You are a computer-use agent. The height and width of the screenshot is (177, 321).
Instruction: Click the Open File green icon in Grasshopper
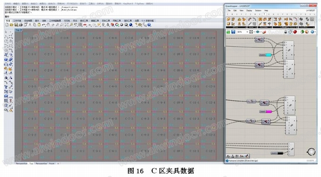(x=228, y=32)
